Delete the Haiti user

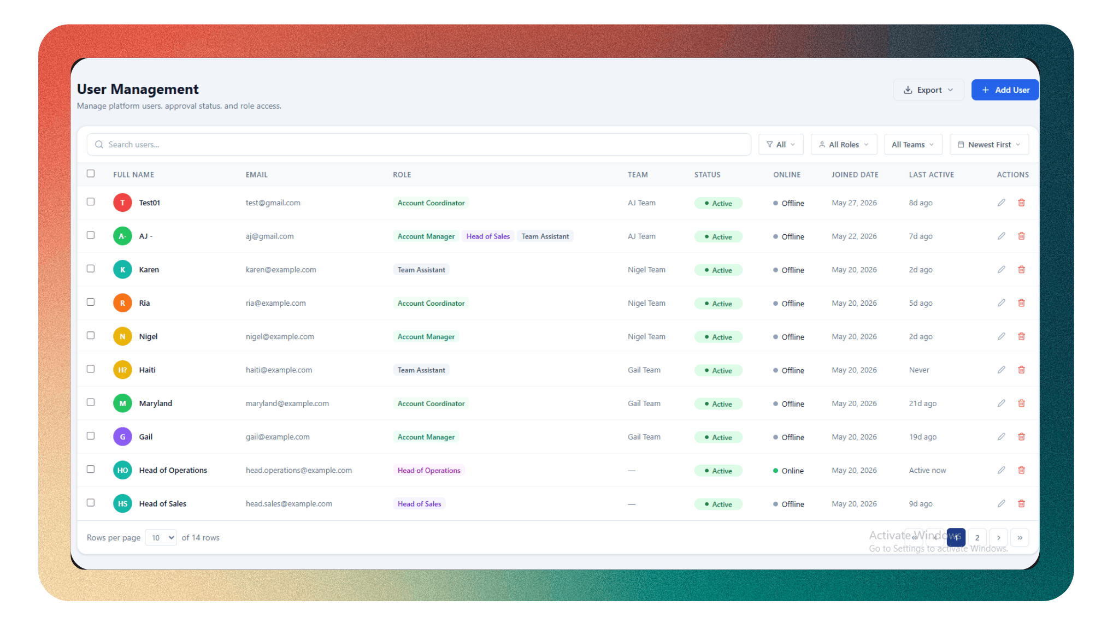[x=1021, y=370]
